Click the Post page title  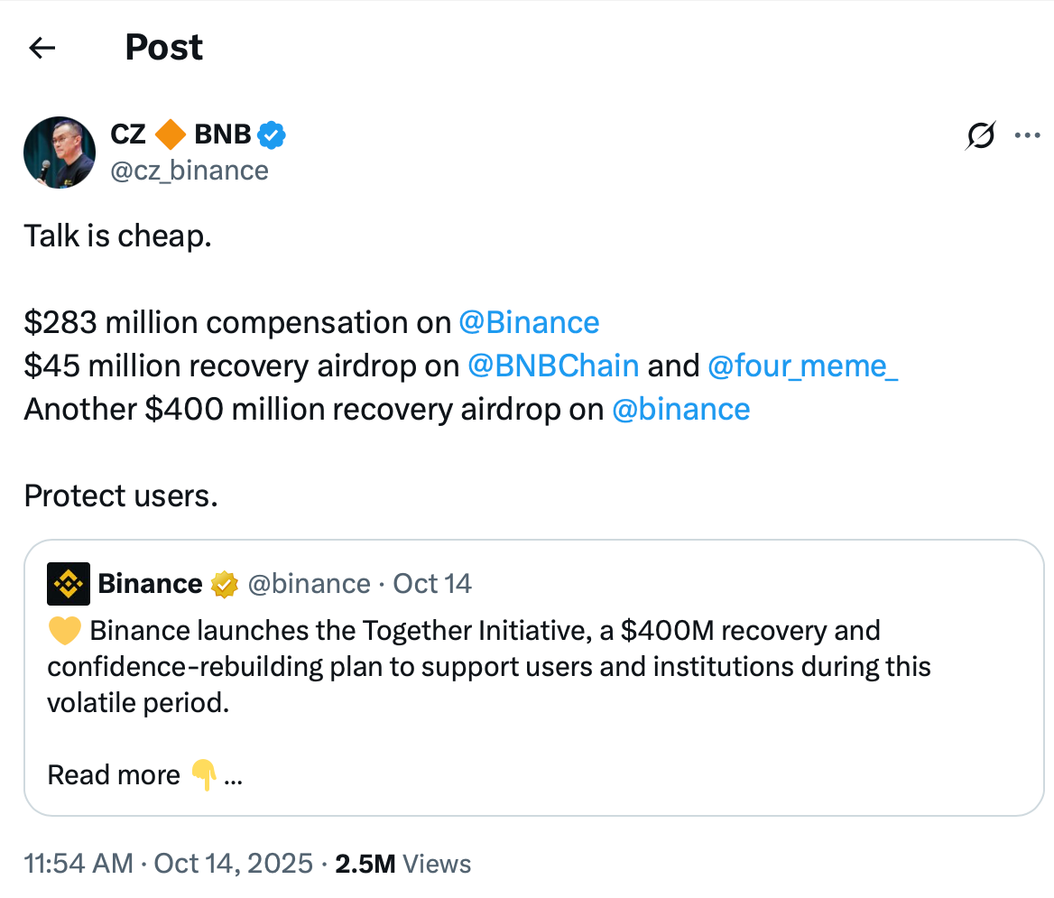pos(163,46)
